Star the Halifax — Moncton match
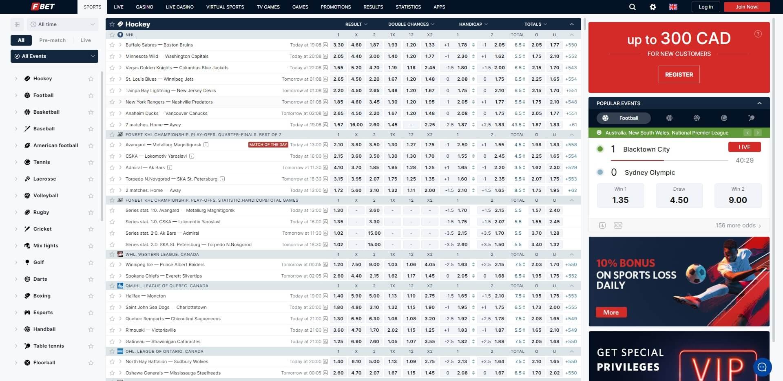 point(112,296)
